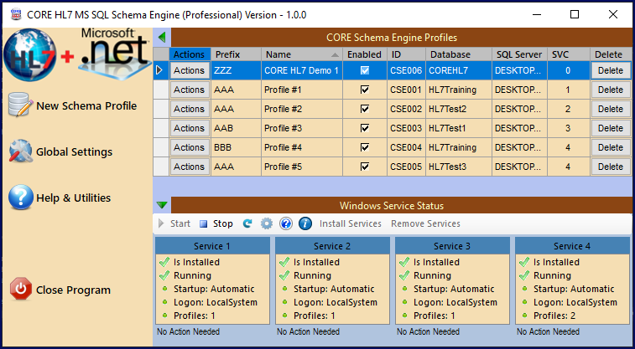This screenshot has width=635, height=349.
Task: Click the Help & Utilities label
Action: pyautogui.click(x=73, y=198)
